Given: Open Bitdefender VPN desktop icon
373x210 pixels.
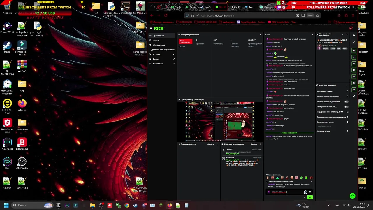Looking at the screenshot, I should 7,126.
